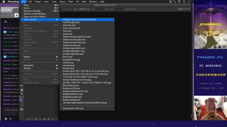Click the Xbox logo on the Songbringer poster
The width and height of the screenshot is (227, 127).
[x=224, y=47]
